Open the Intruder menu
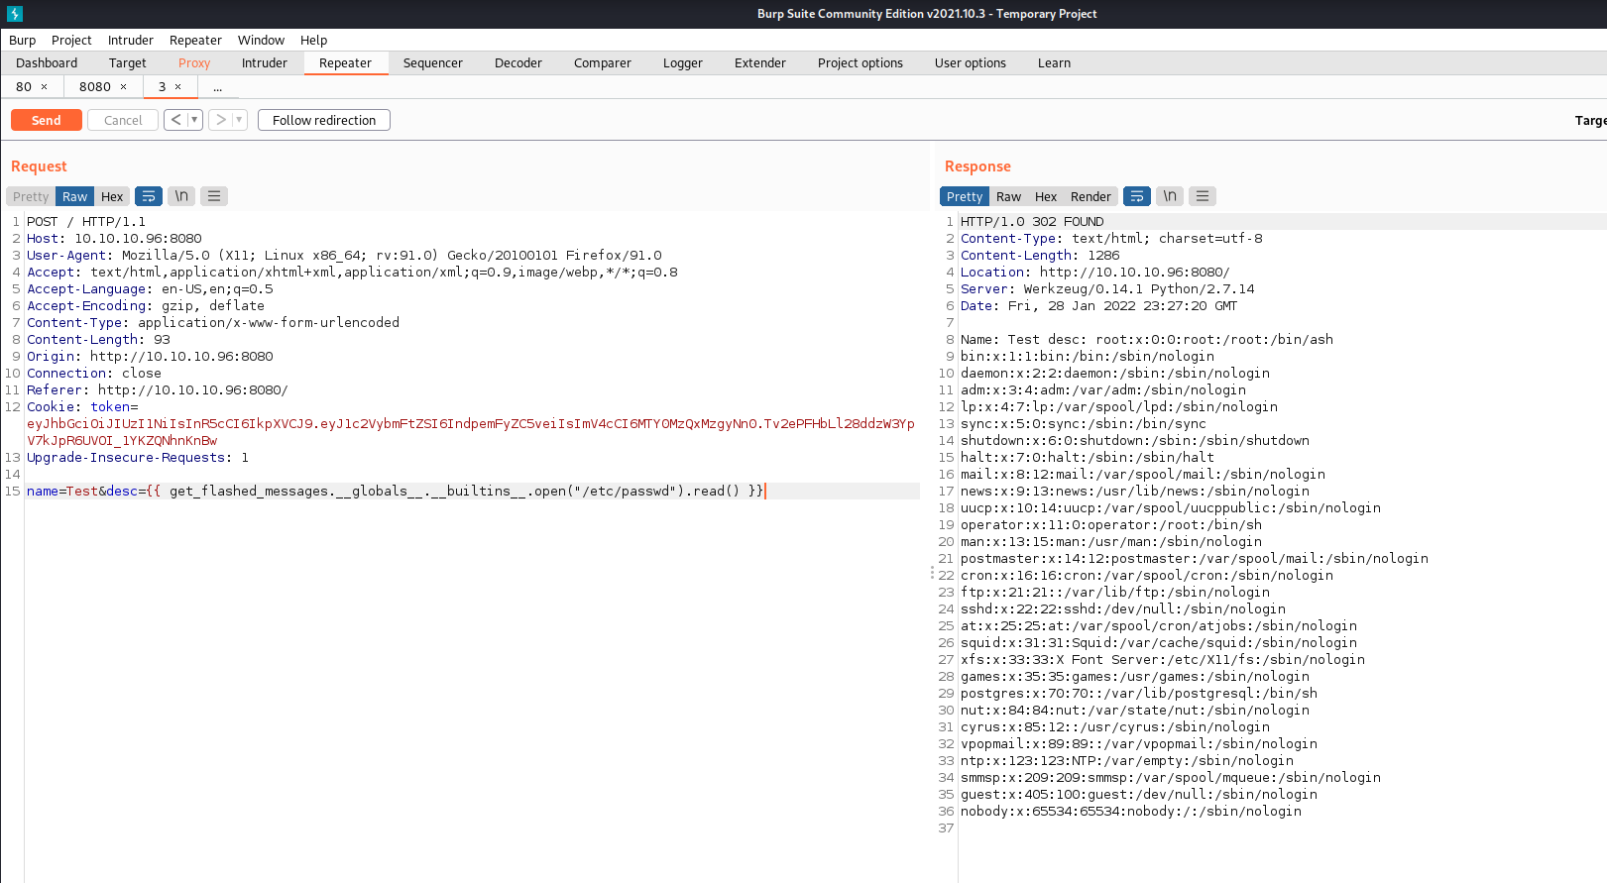The width and height of the screenshot is (1607, 883). (131, 40)
